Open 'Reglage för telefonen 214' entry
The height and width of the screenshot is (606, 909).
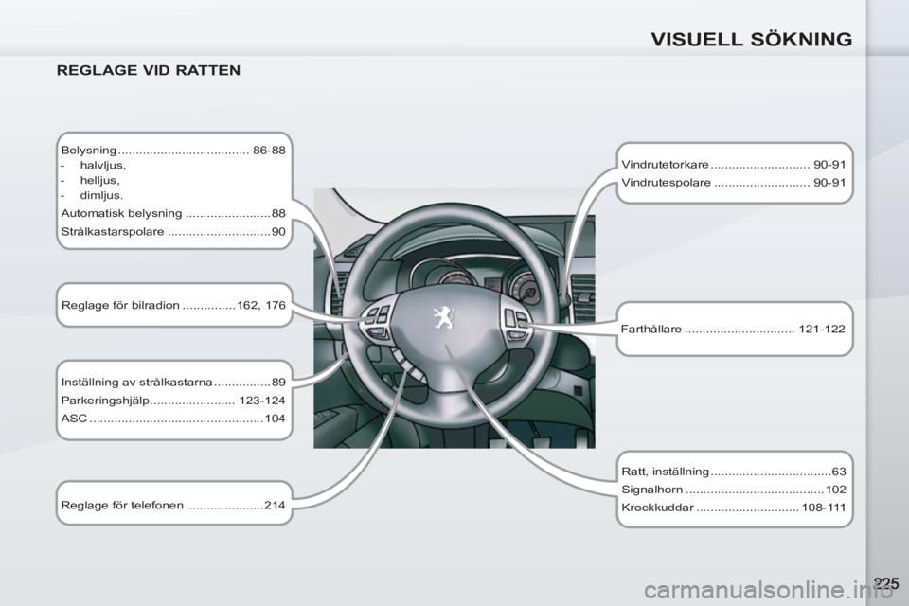173,505
